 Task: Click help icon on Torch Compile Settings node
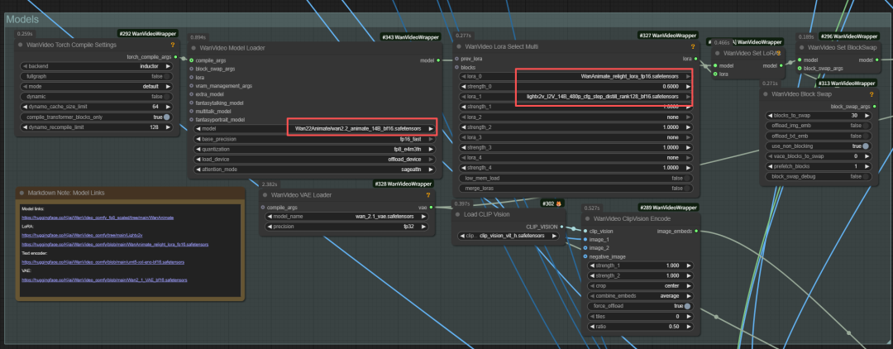click(173, 45)
